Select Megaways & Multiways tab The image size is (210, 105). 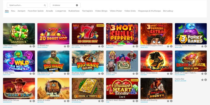tap(149, 11)
